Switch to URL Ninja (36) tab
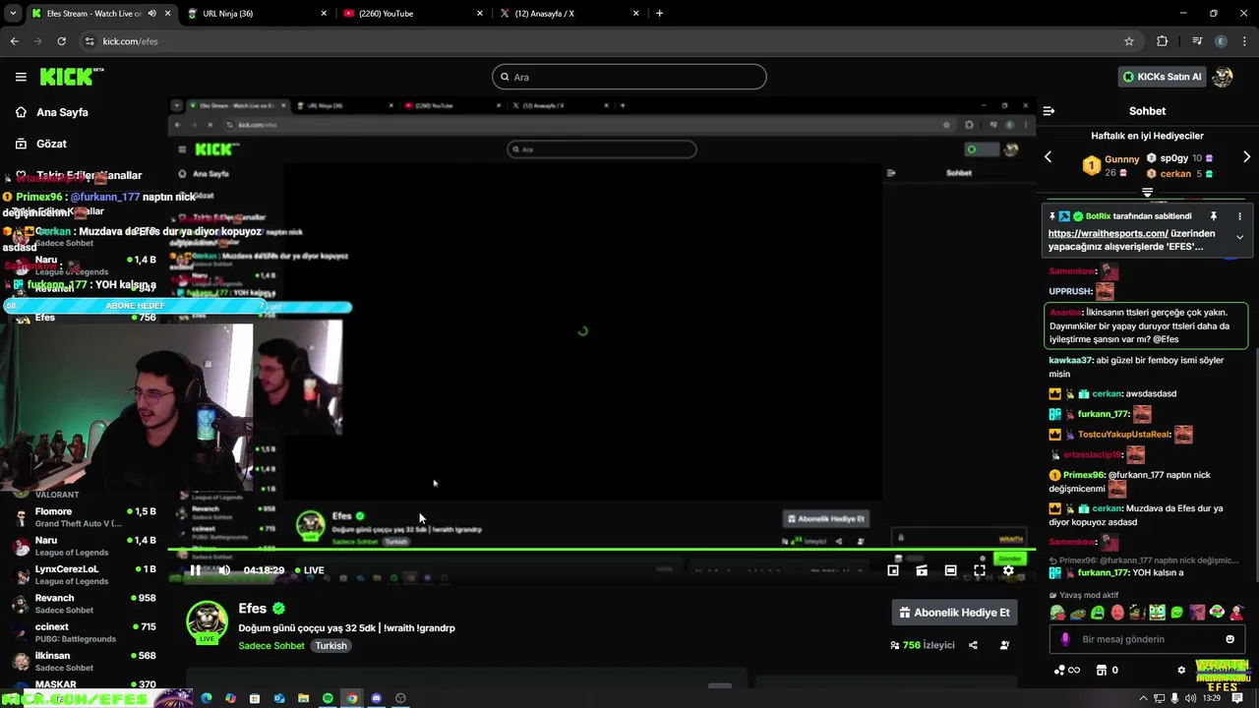 258,14
